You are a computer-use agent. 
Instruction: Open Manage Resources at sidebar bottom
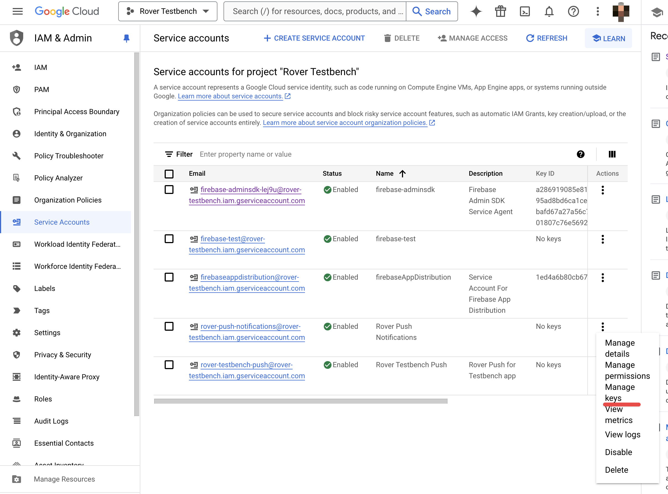[x=64, y=479]
